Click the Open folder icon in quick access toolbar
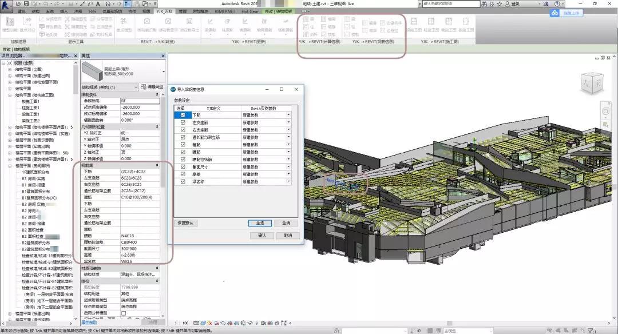The height and width of the screenshot is (334, 618). [18, 3]
